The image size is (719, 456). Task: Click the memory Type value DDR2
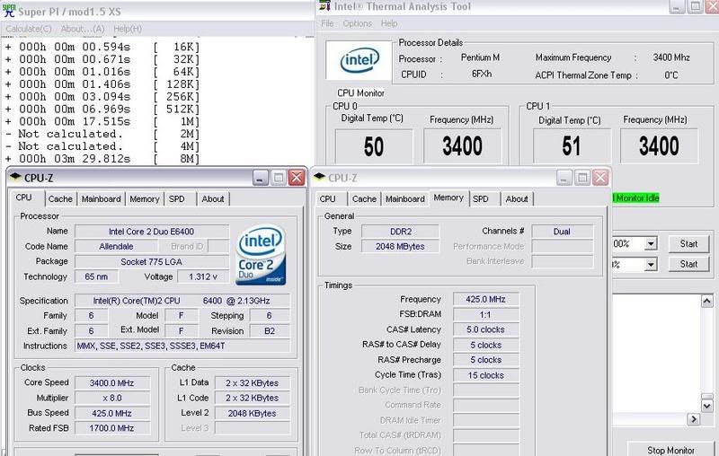[400, 232]
